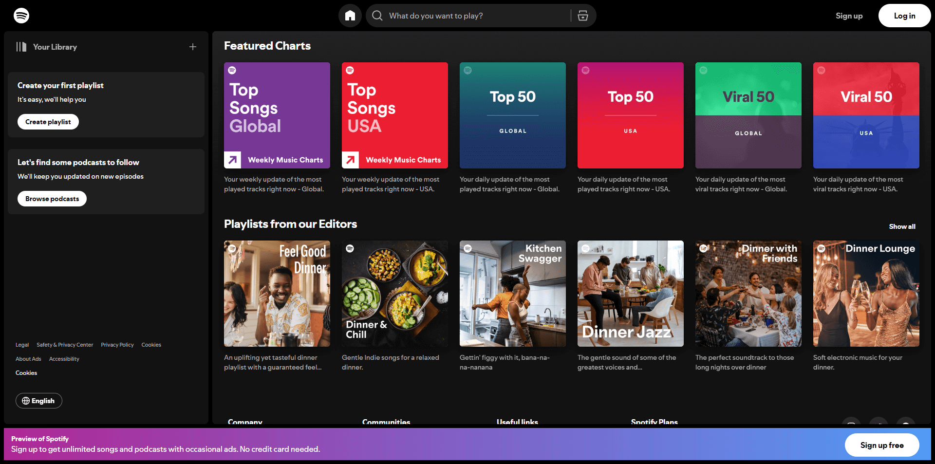The width and height of the screenshot is (935, 464).
Task: Click the Browse podcasts button
Action: (52, 199)
